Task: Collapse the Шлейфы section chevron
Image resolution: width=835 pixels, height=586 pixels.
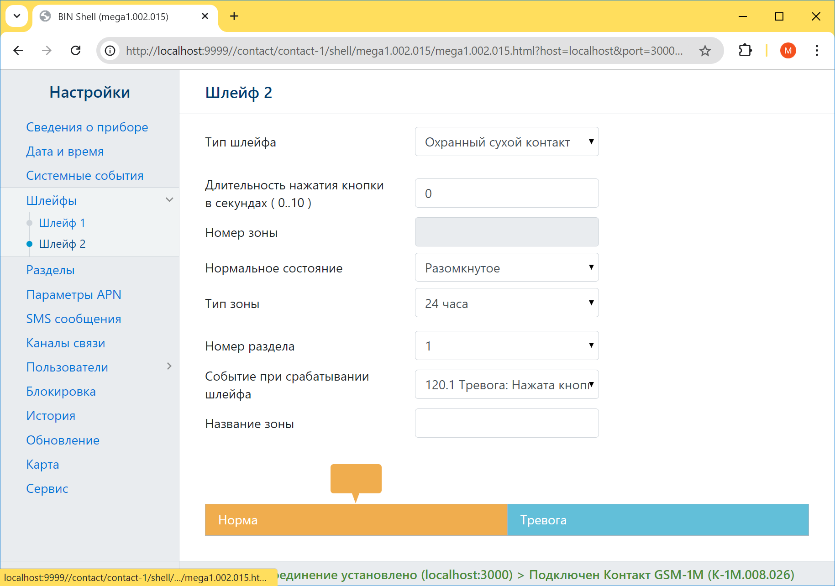Action: click(x=169, y=200)
